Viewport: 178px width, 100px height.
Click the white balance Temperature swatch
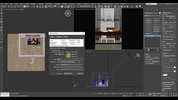(x=175, y=71)
